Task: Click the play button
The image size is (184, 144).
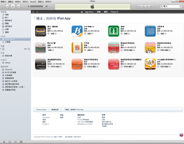Action: click(x=13, y=6)
